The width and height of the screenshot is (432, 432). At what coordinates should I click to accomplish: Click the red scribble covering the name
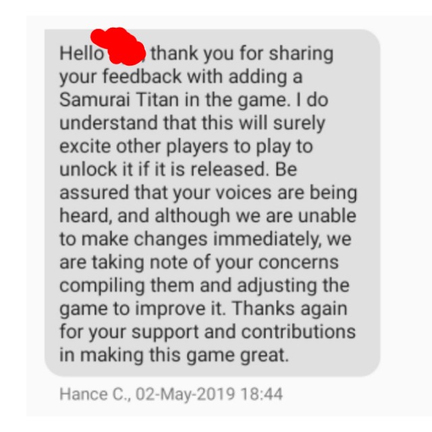tap(119, 47)
